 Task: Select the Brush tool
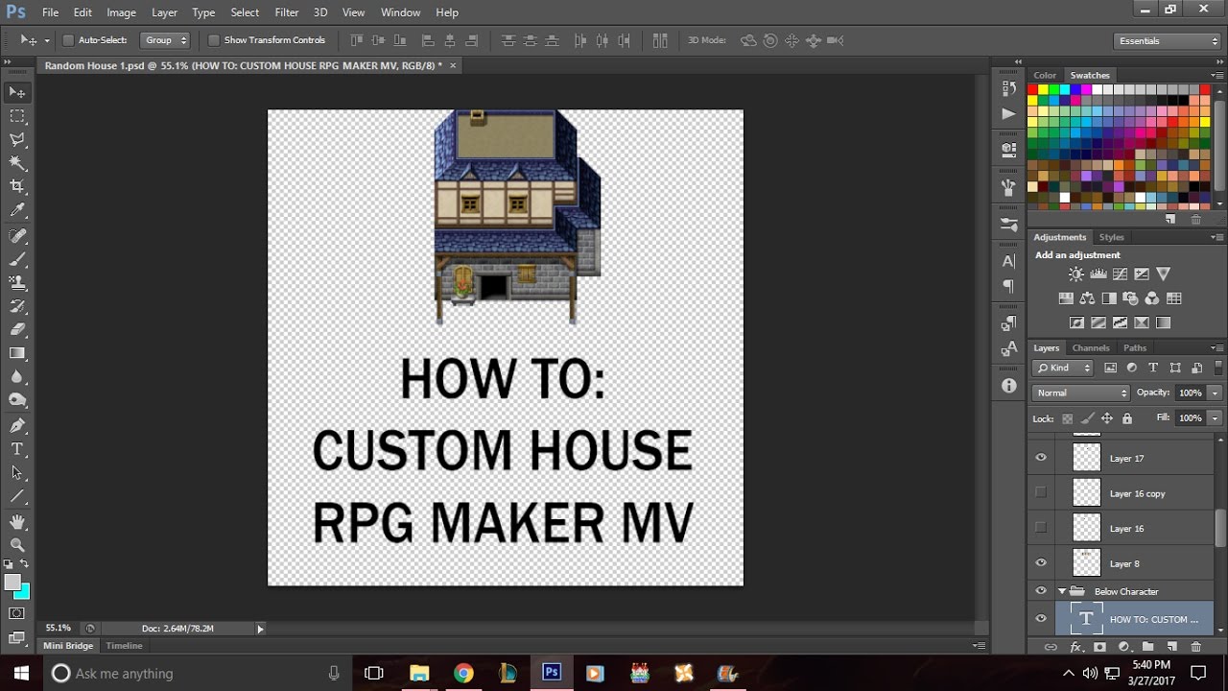coord(17,259)
